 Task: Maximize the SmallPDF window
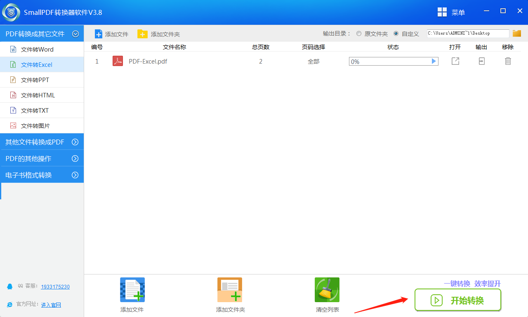point(503,11)
